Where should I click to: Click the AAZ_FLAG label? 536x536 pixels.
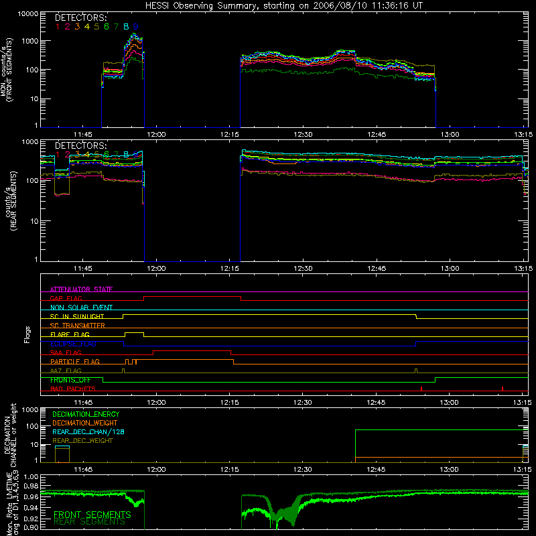pos(66,371)
